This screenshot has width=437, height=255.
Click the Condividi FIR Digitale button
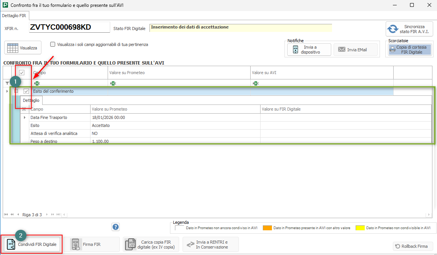tap(32, 245)
